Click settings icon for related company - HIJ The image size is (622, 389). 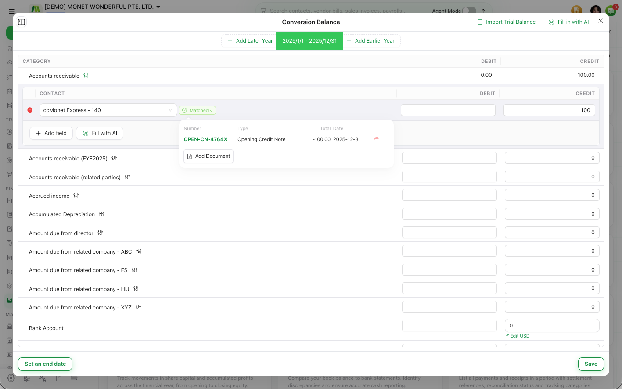point(136,289)
